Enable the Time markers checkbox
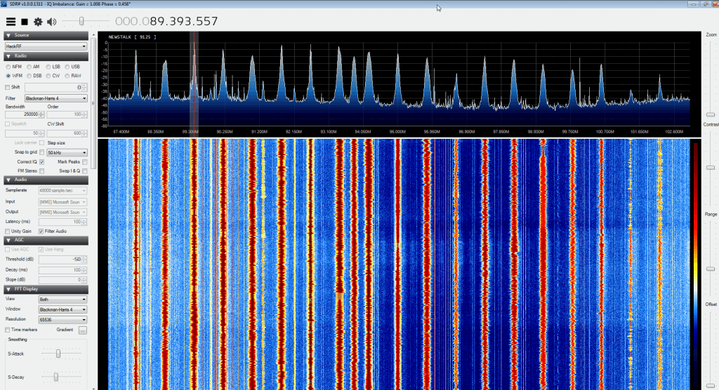The image size is (719, 390). tap(7, 330)
